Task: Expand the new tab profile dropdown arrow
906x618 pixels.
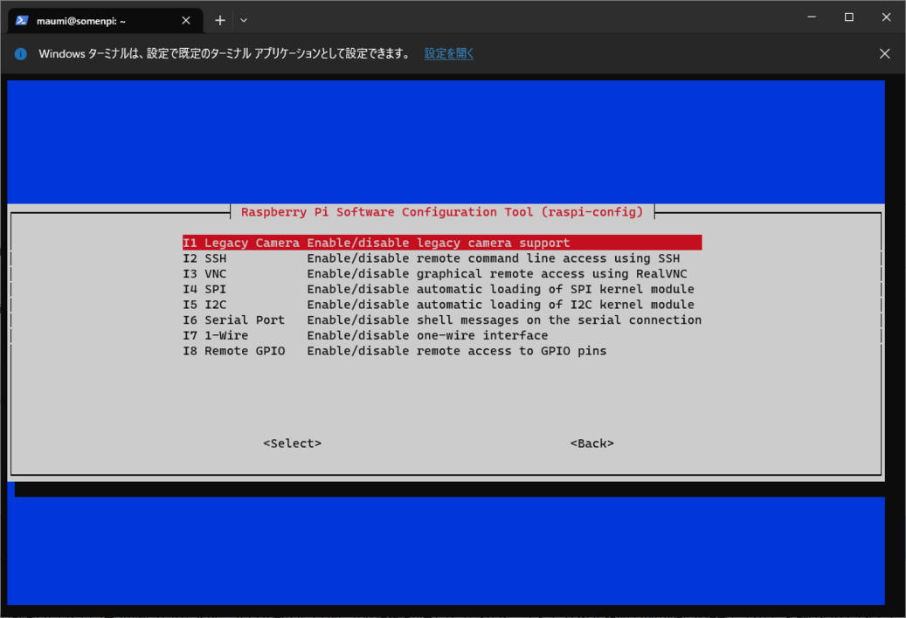Action: [x=244, y=20]
